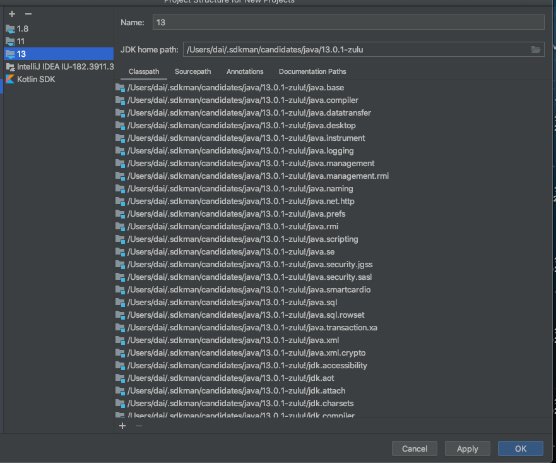Select the java.xml classpath row

point(333,340)
